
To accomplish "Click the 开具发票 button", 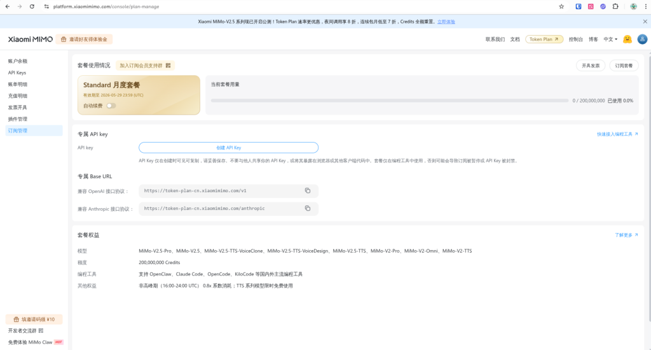I will click(x=591, y=66).
